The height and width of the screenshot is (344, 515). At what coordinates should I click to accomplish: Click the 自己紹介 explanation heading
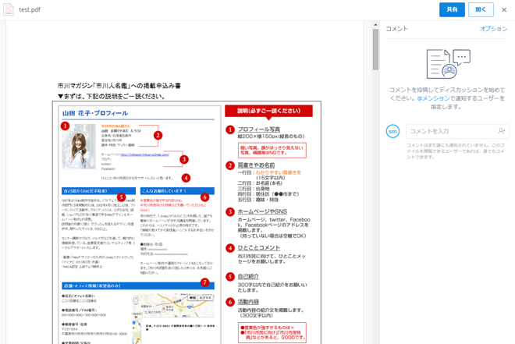248,276
